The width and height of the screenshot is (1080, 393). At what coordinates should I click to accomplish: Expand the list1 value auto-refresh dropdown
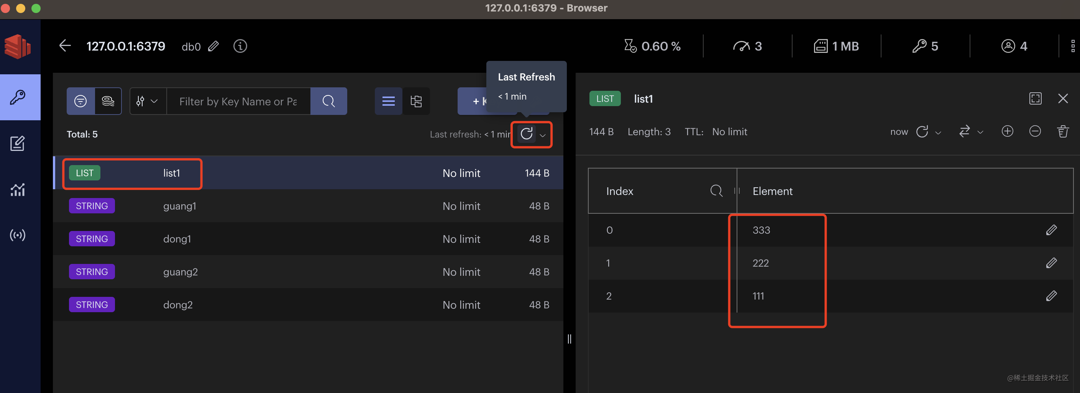(938, 133)
